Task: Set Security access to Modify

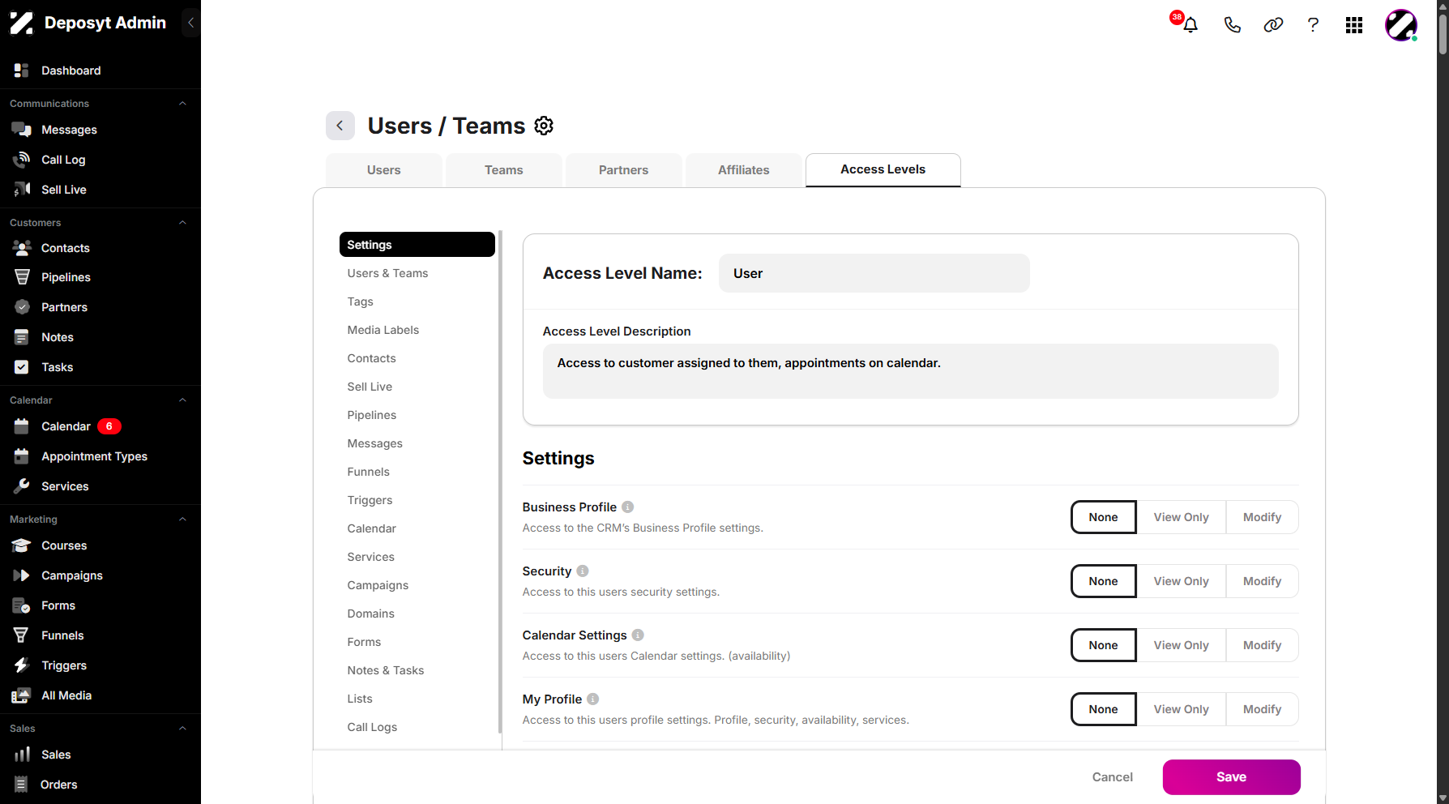Action: click(1262, 581)
